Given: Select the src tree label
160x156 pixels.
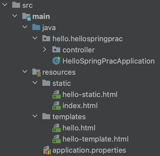Looking at the screenshot, I should [28, 6].
